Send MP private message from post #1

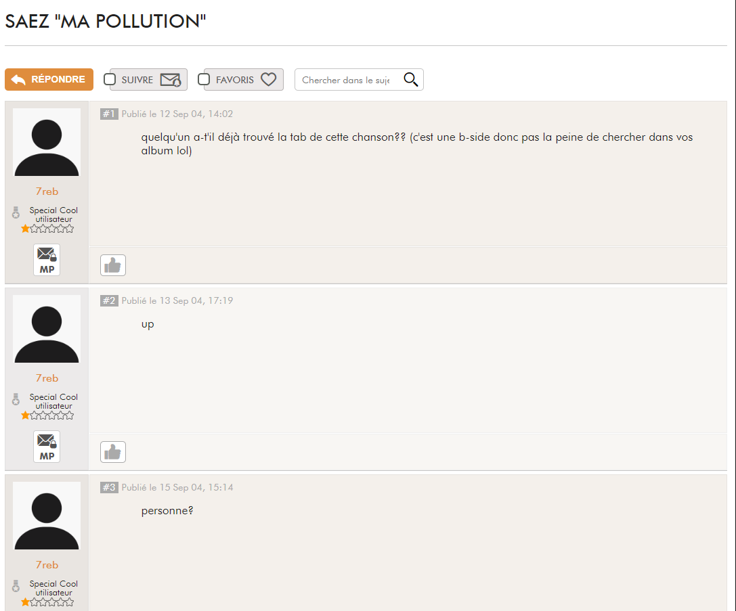[47, 260]
